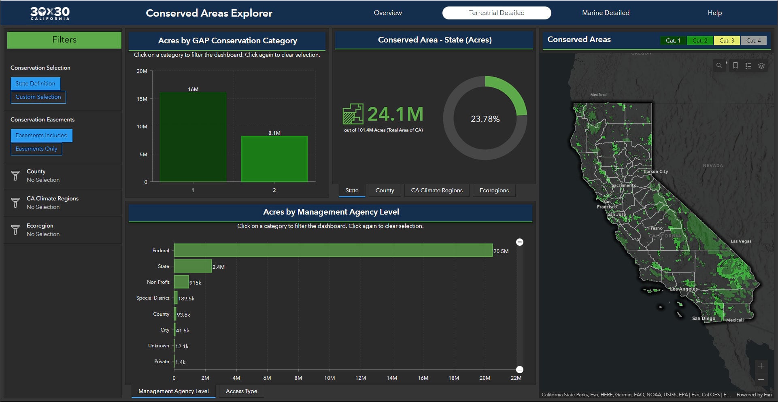Open the map search tool
The height and width of the screenshot is (402, 778).
click(x=719, y=66)
